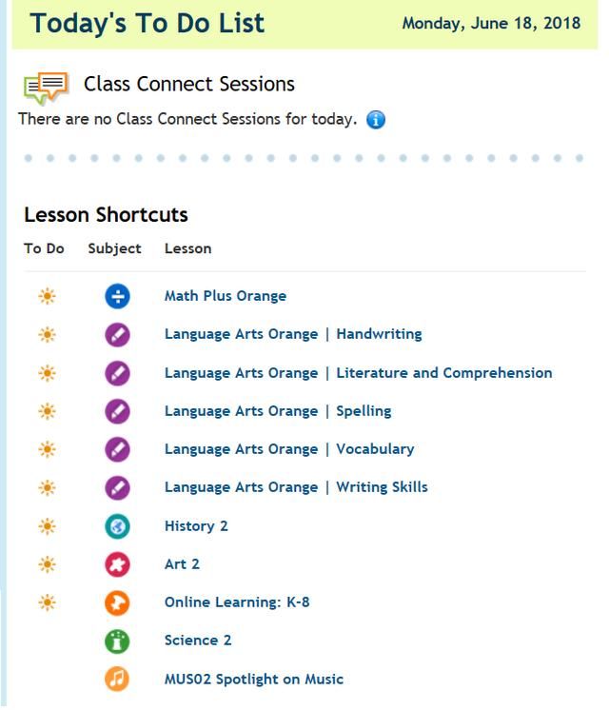Launch MUS02 Spotlight on Music lesson

point(253,680)
